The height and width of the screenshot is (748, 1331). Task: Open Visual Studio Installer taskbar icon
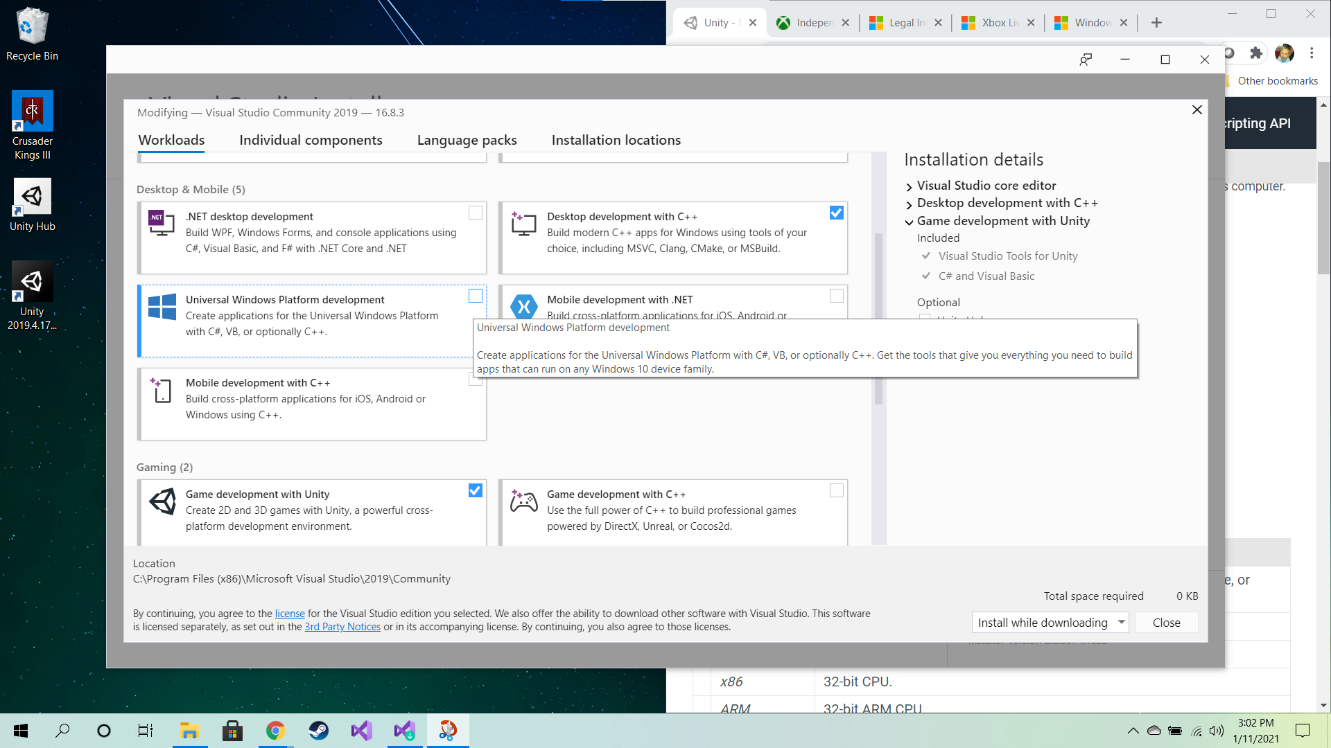point(405,731)
